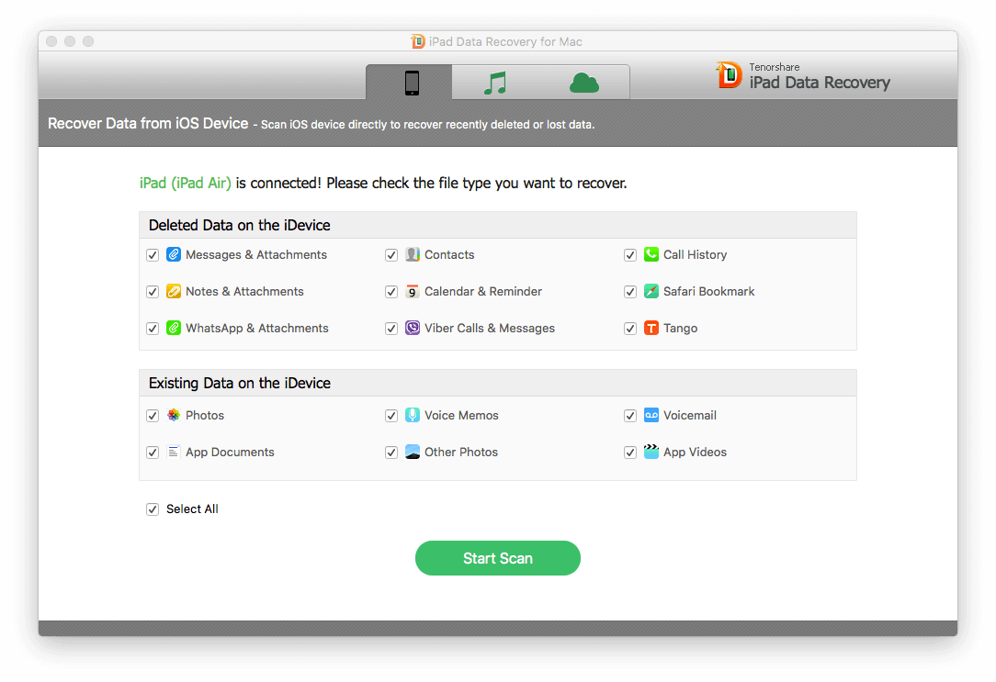Open the iTunes backup recovery tab

pos(495,83)
